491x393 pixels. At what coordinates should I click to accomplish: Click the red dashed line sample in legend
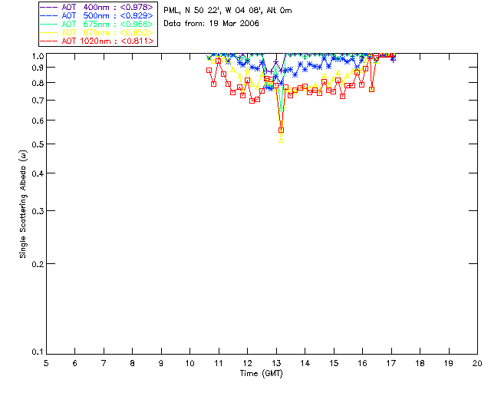(49, 41)
